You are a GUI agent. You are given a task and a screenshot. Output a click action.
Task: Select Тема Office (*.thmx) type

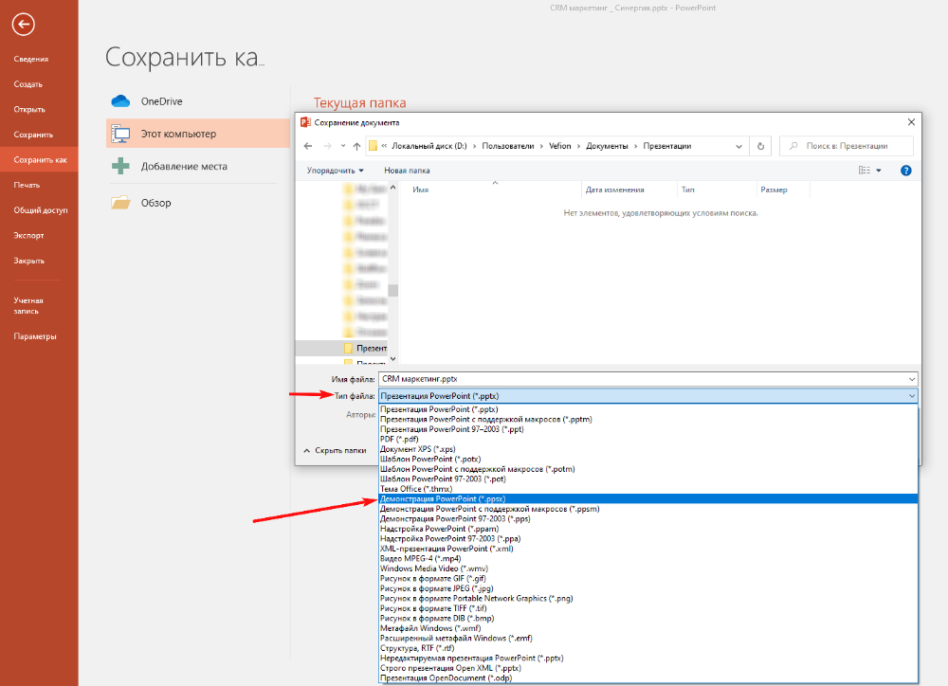tap(648, 489)
